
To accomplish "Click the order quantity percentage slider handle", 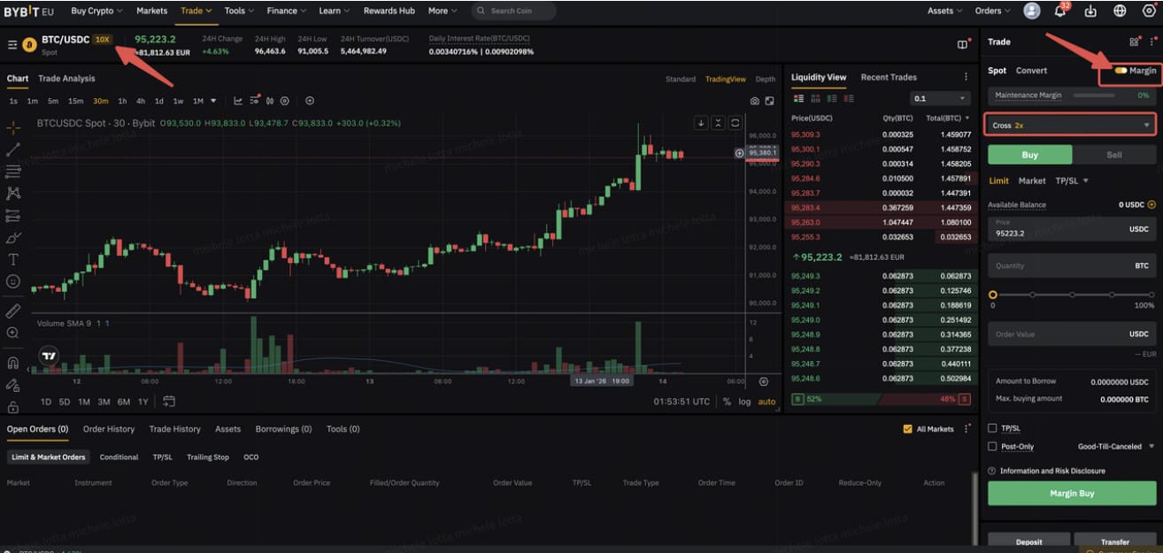I will click(x=993, y=295).
